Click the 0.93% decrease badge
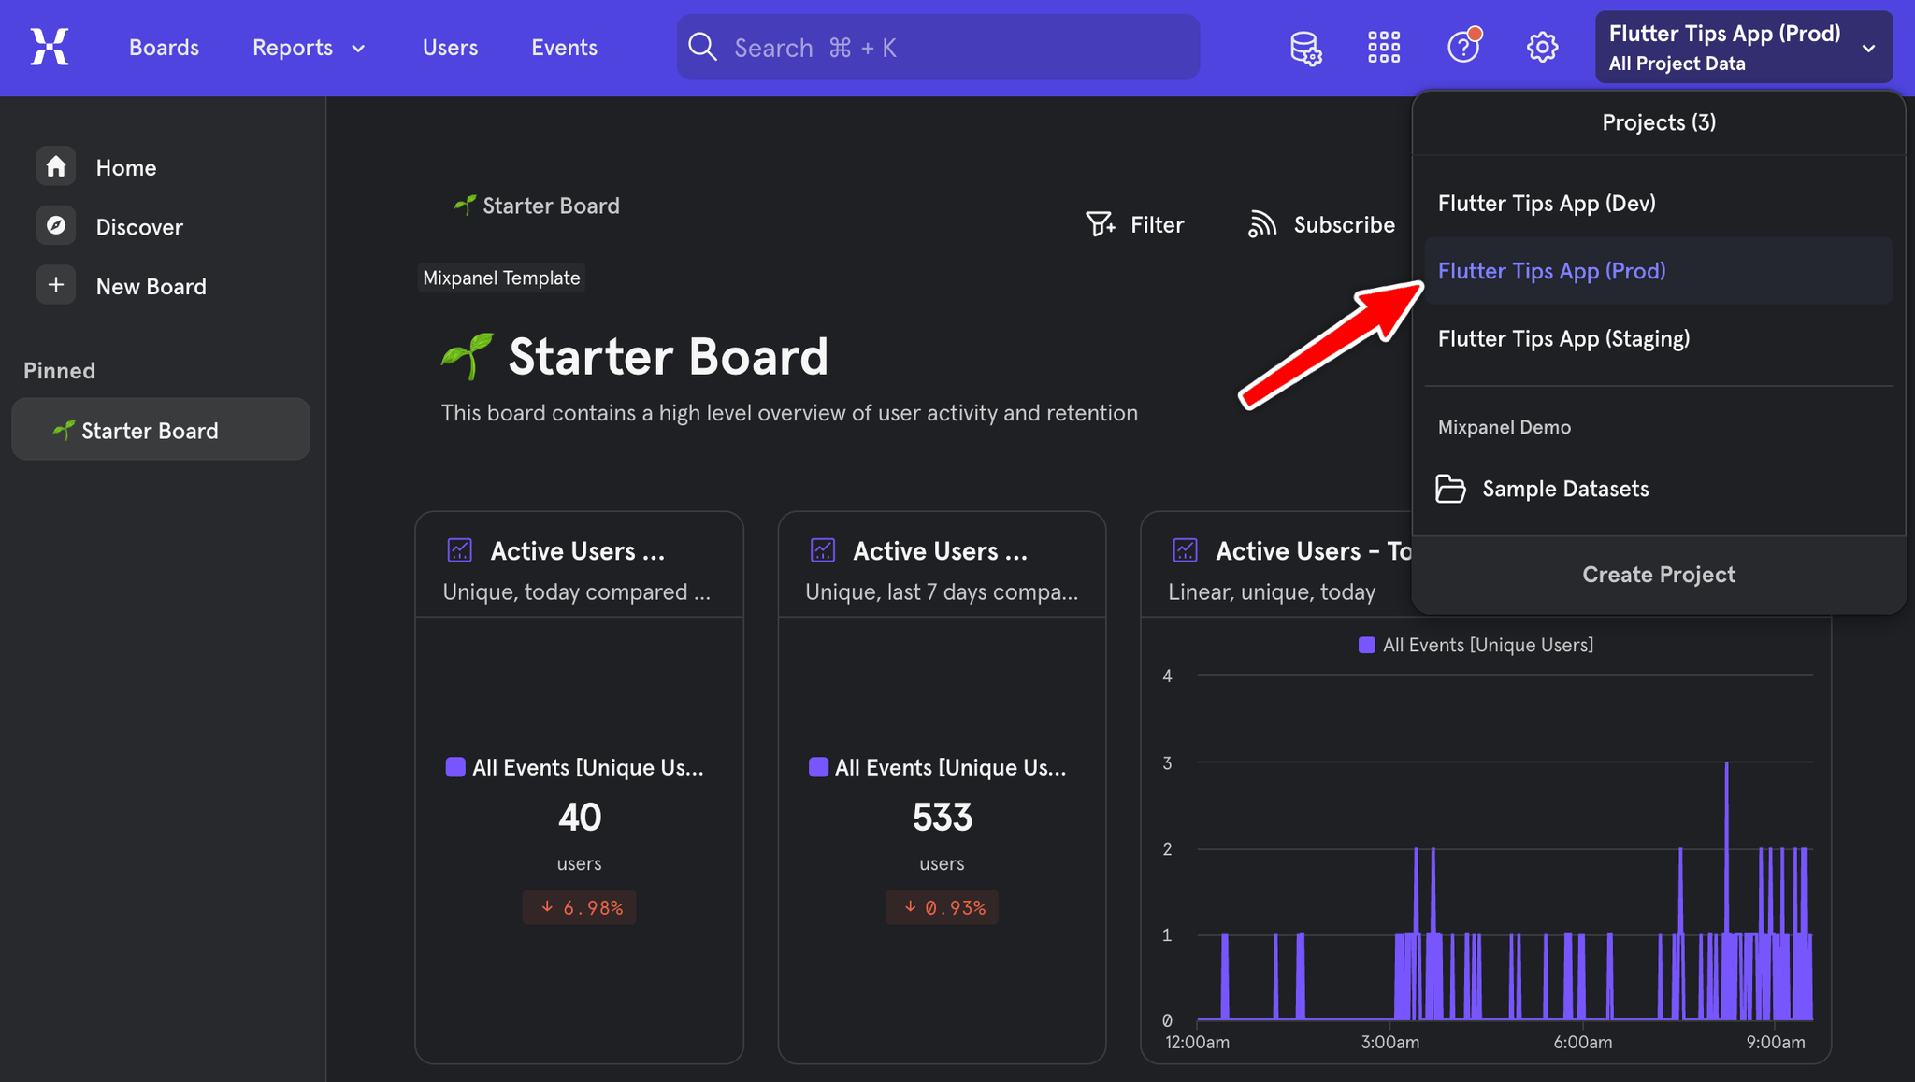 coord(942,907)
